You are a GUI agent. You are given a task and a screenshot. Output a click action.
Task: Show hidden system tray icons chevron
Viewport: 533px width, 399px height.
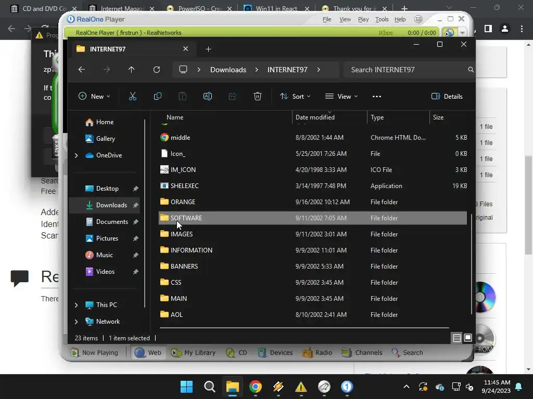406,387
